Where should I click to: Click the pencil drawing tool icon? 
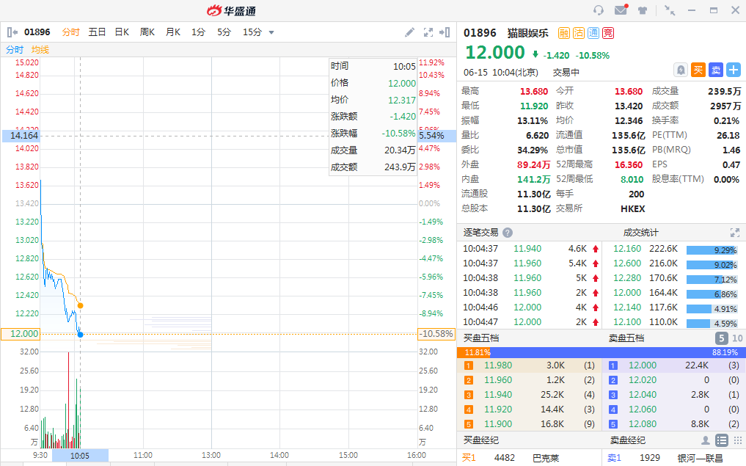pos(410,32)
